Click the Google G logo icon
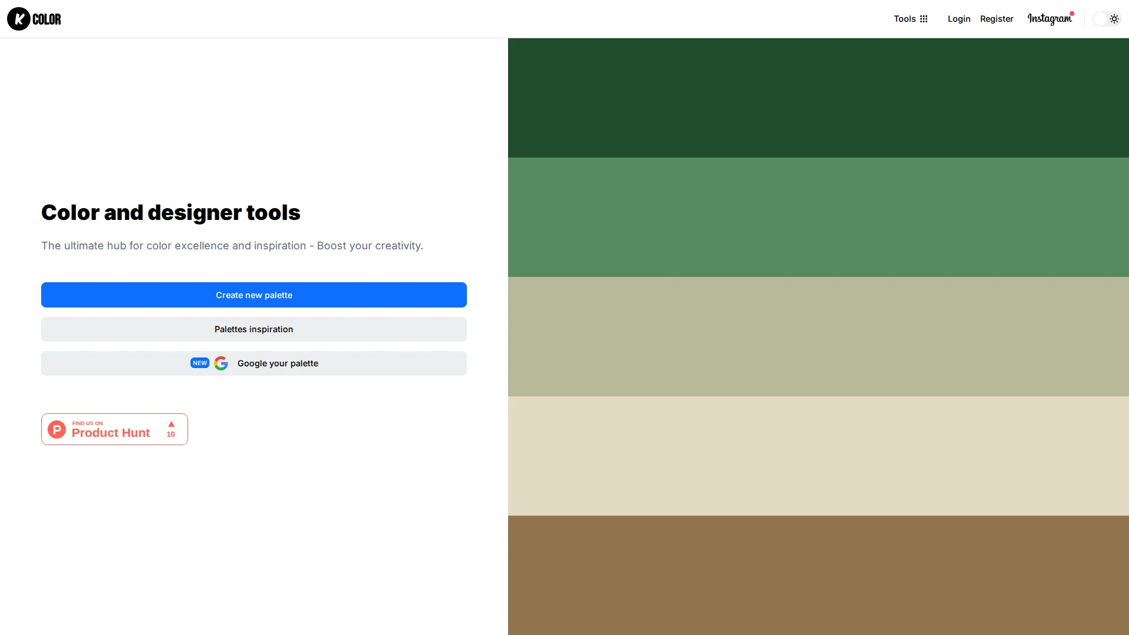The height and width of the screenshot is (635, 1129). (x=221, y=363)
